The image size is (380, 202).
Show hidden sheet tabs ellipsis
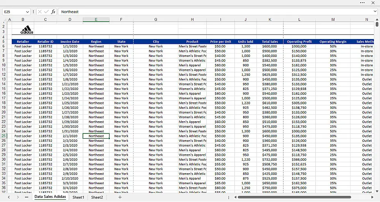click(27, 197)
